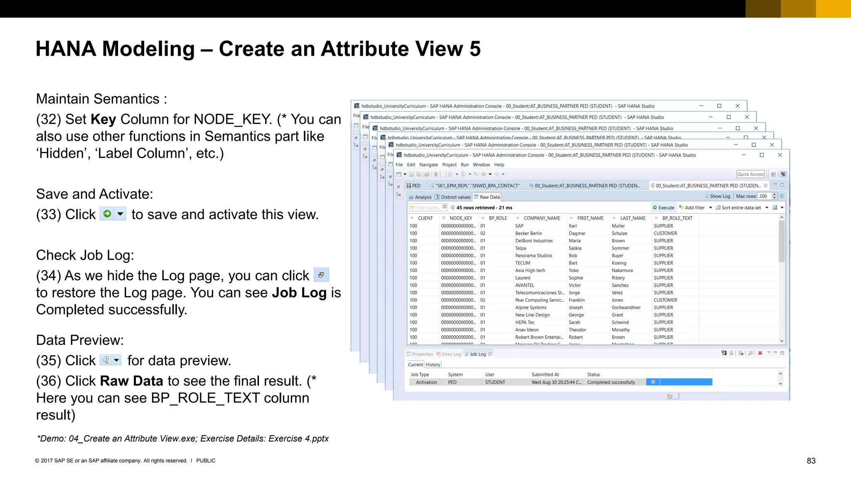Image resolution: width=851 pixels, height=478 pixels.
Task: Increase Max rows with the up stepper arrow
Action: click(774, 194)
